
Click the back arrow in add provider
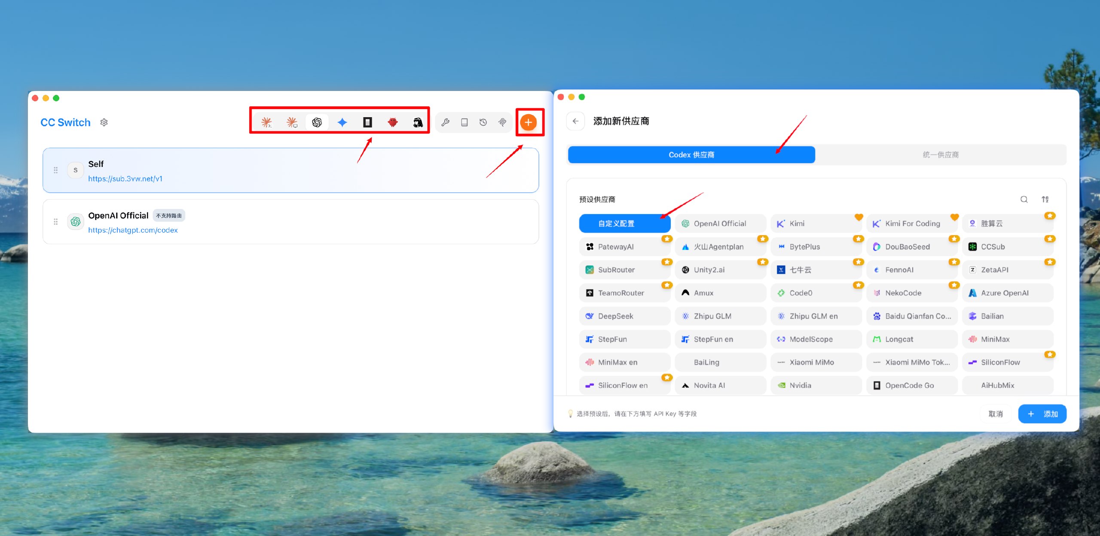click(x=575, y=121)
